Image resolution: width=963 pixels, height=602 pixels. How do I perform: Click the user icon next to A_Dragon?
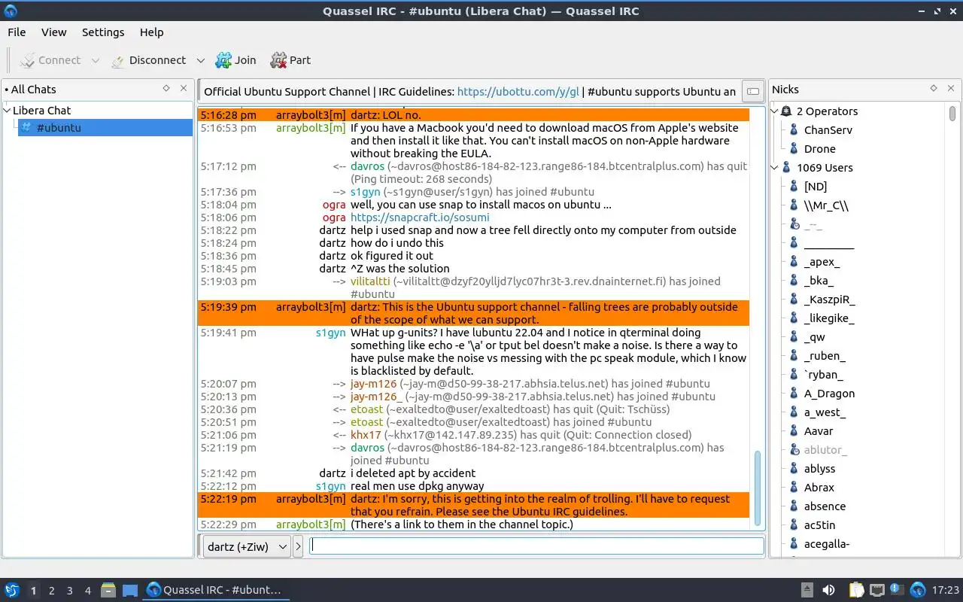(x=794, y=394)
